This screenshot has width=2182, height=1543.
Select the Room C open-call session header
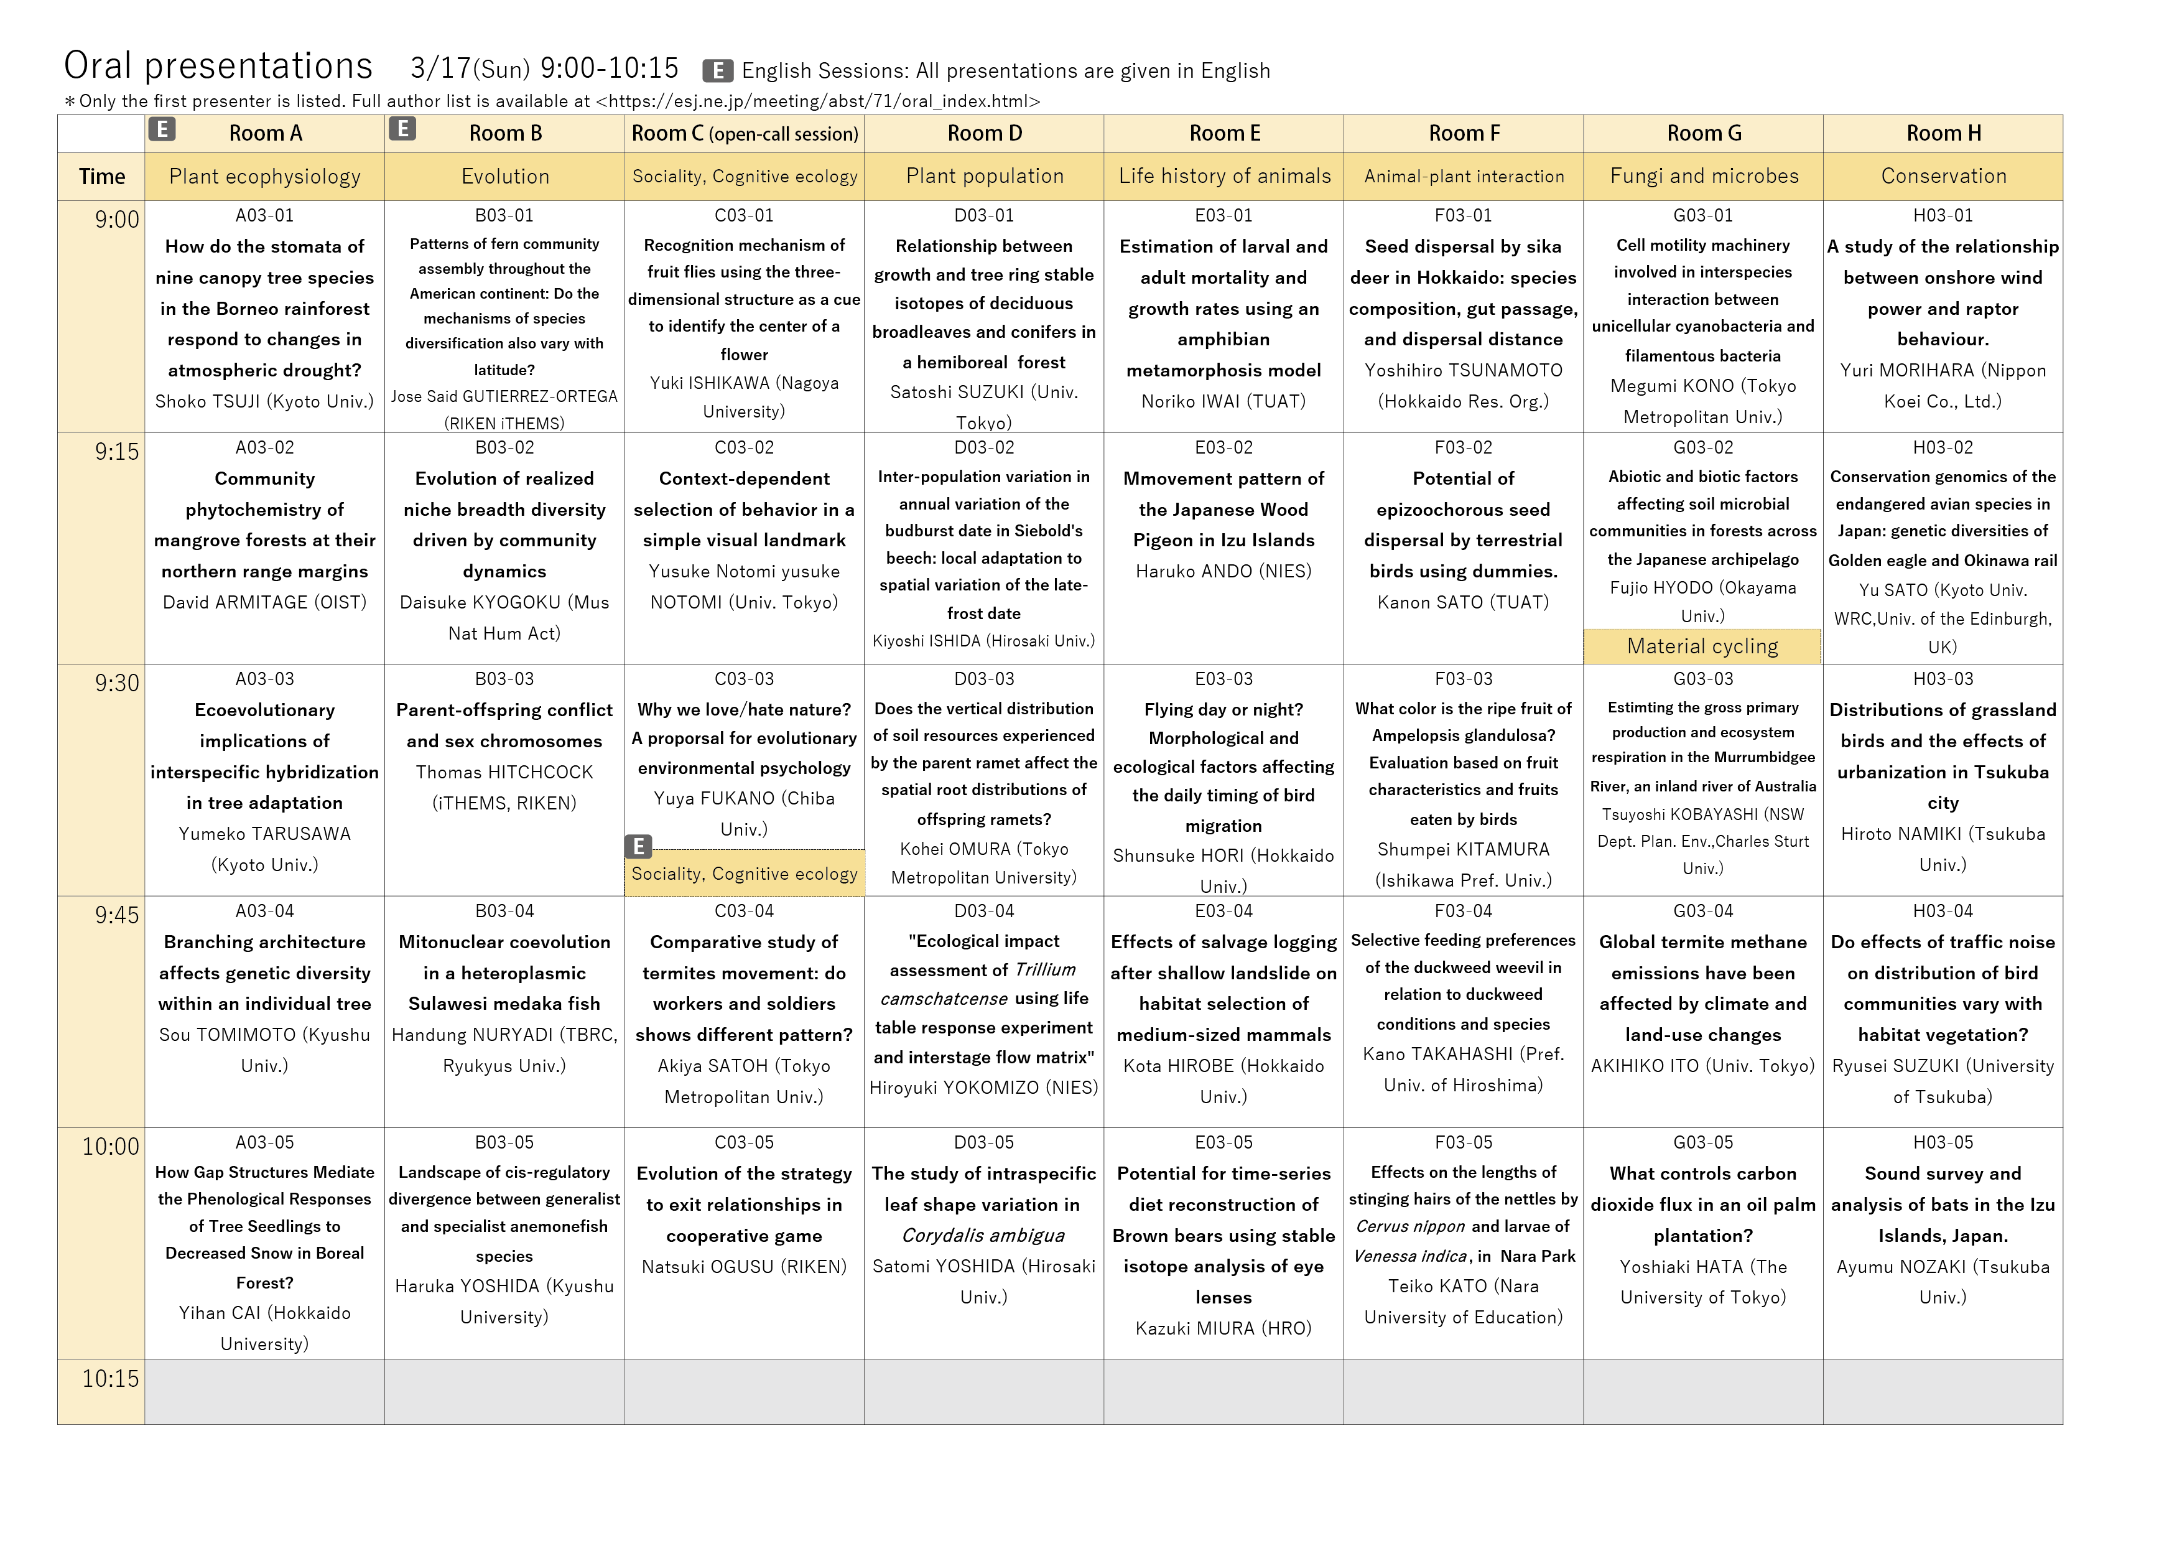pos(744,134)
